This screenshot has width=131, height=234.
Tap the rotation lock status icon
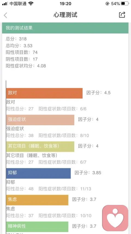click(x=107, y=4)
